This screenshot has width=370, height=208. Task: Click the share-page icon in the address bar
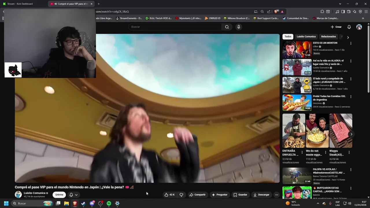269,12
